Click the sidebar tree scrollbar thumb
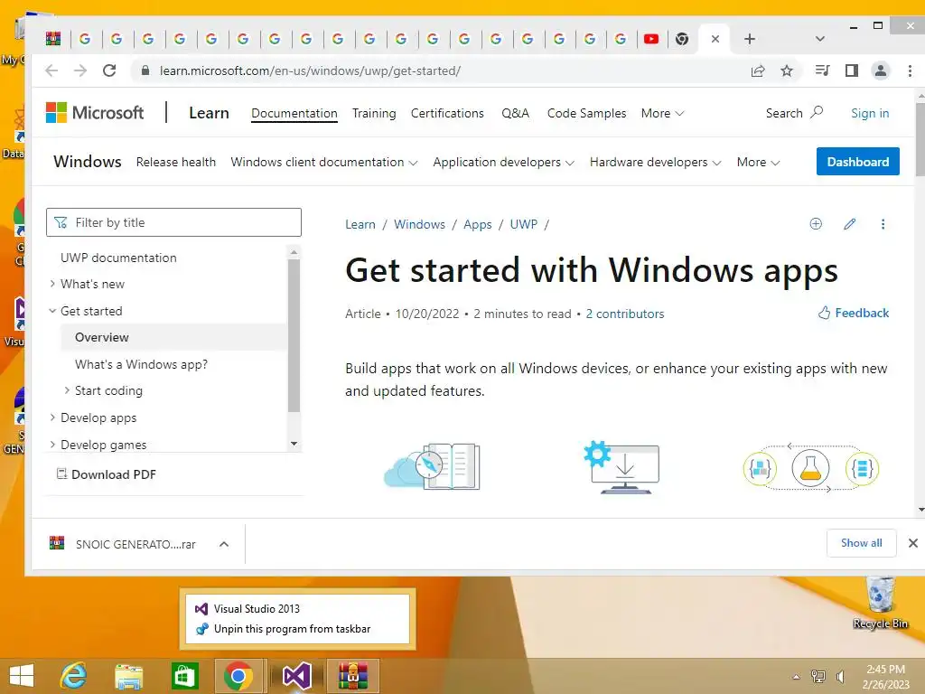 (x=294, y=335)
